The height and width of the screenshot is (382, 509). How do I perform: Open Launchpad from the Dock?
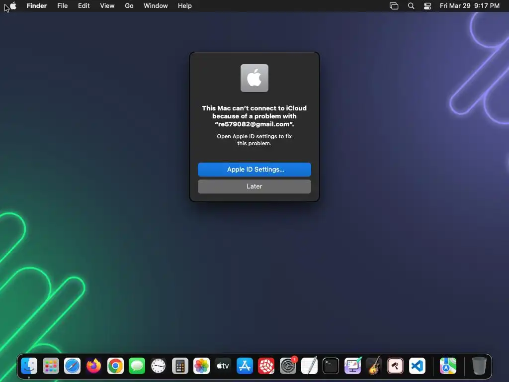(x=51, y=366)
